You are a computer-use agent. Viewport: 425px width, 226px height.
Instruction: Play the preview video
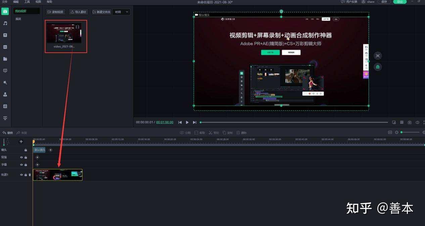(x=187, y=122)
